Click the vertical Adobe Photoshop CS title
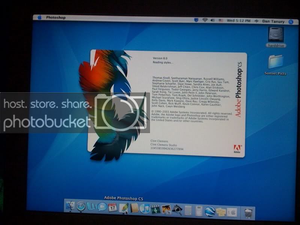This screenshot has width=300, height=225. point(238,89)
